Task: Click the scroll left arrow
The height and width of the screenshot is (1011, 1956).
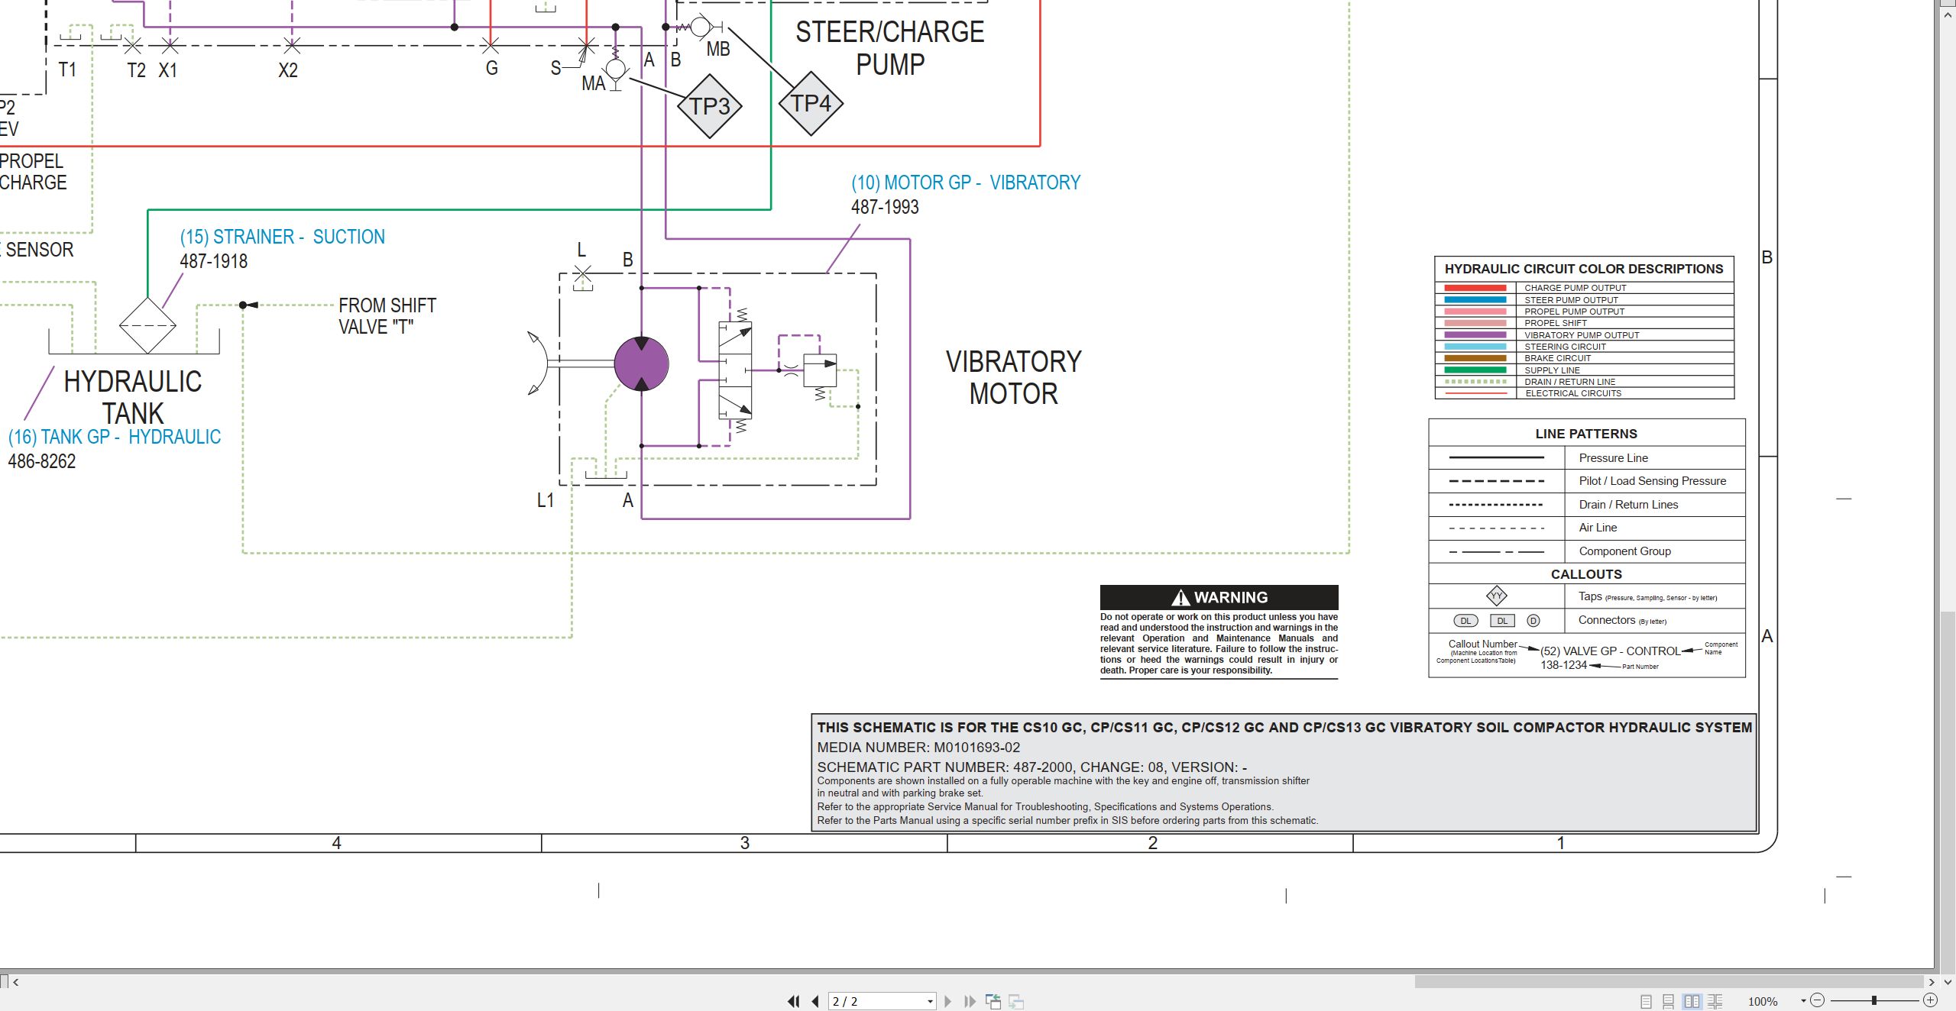Action: [x=15, y=982]
